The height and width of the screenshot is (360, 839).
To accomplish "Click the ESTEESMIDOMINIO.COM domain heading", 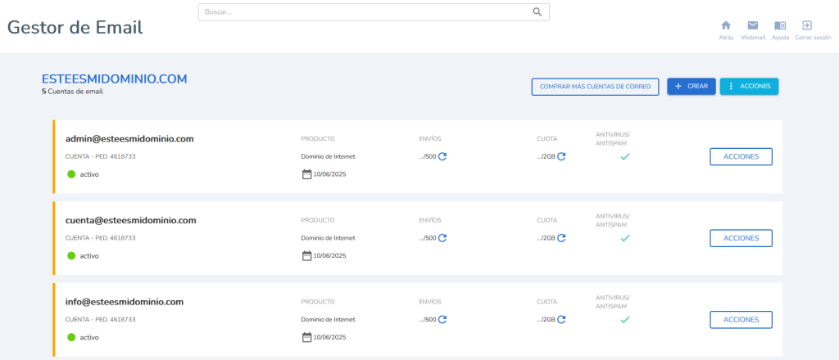I will (x=115, y=79).
